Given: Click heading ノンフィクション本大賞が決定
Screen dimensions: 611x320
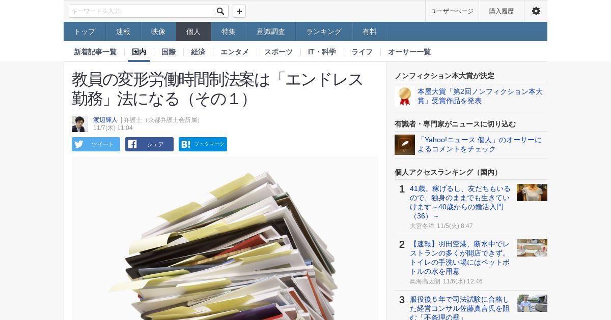Looking at the screenshot, I should [445, 76].
